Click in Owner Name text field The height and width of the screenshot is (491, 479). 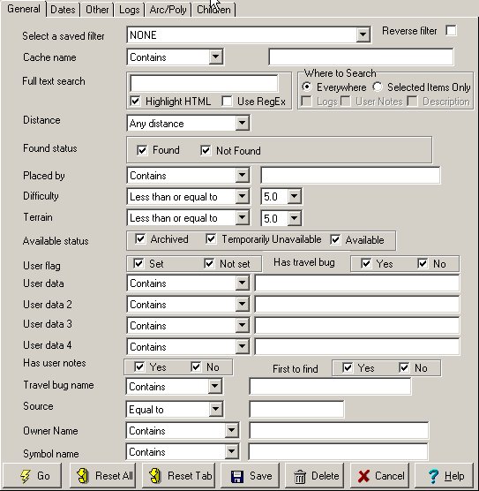point(339,431)
